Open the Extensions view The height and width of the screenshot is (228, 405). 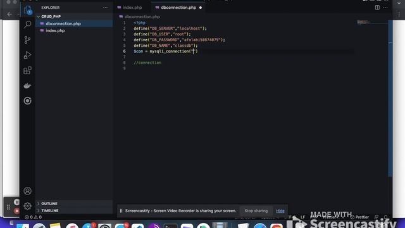(x=27, y=70)
